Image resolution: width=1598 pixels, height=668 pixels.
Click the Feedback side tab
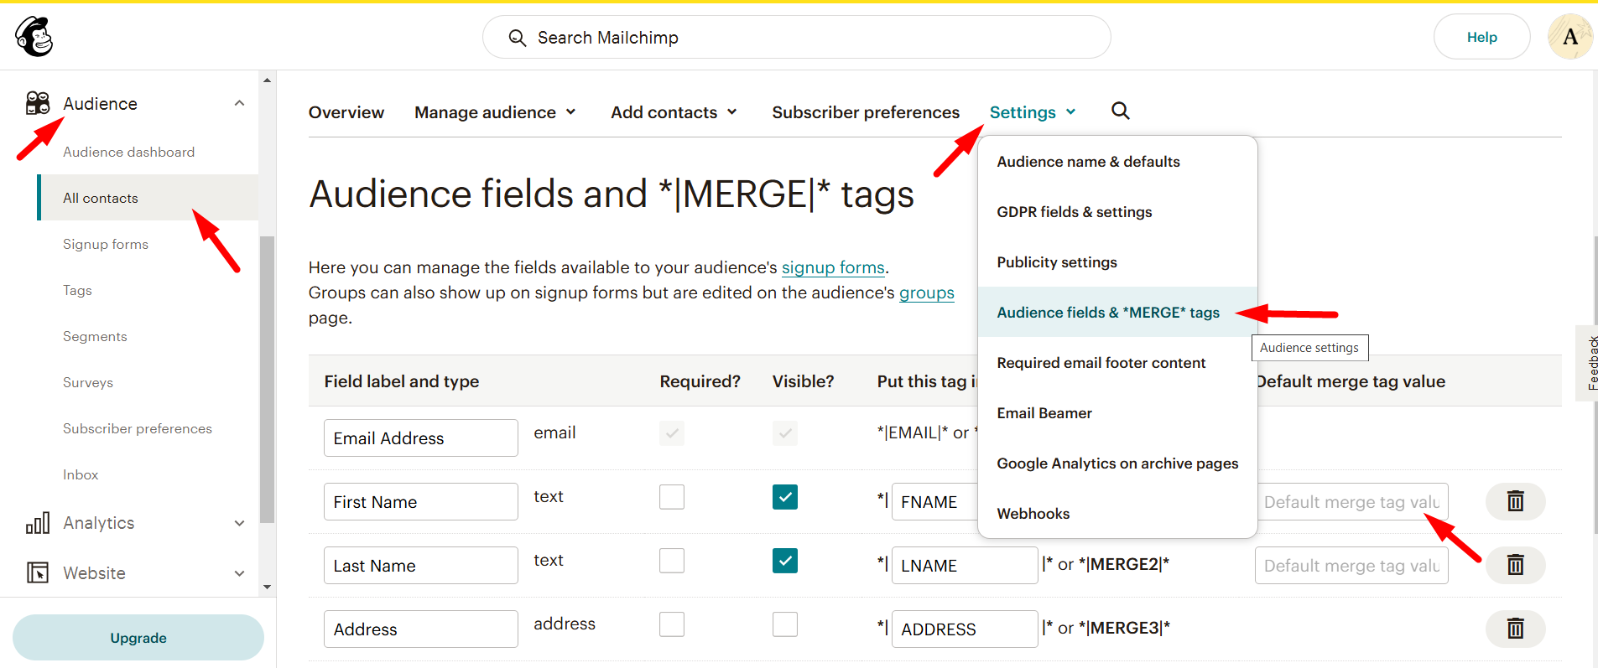pyautogui.click(x=1588, y=363)
